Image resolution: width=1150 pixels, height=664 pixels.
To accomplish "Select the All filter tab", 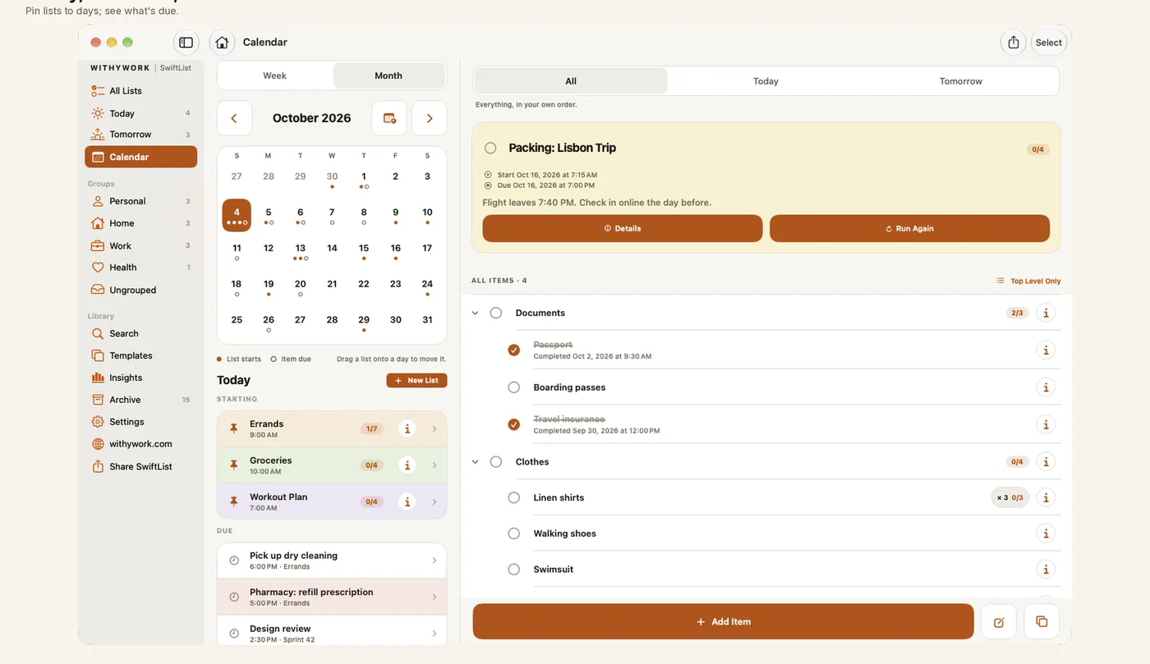I will click(x=571, y=81).
